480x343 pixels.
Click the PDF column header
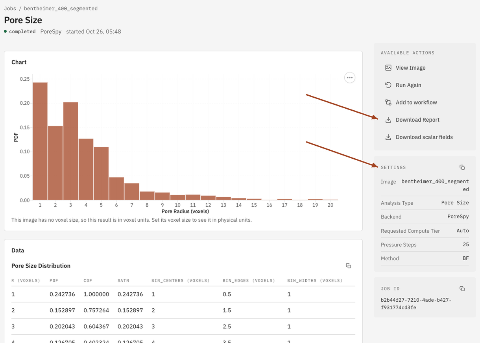tap(54, 281)
